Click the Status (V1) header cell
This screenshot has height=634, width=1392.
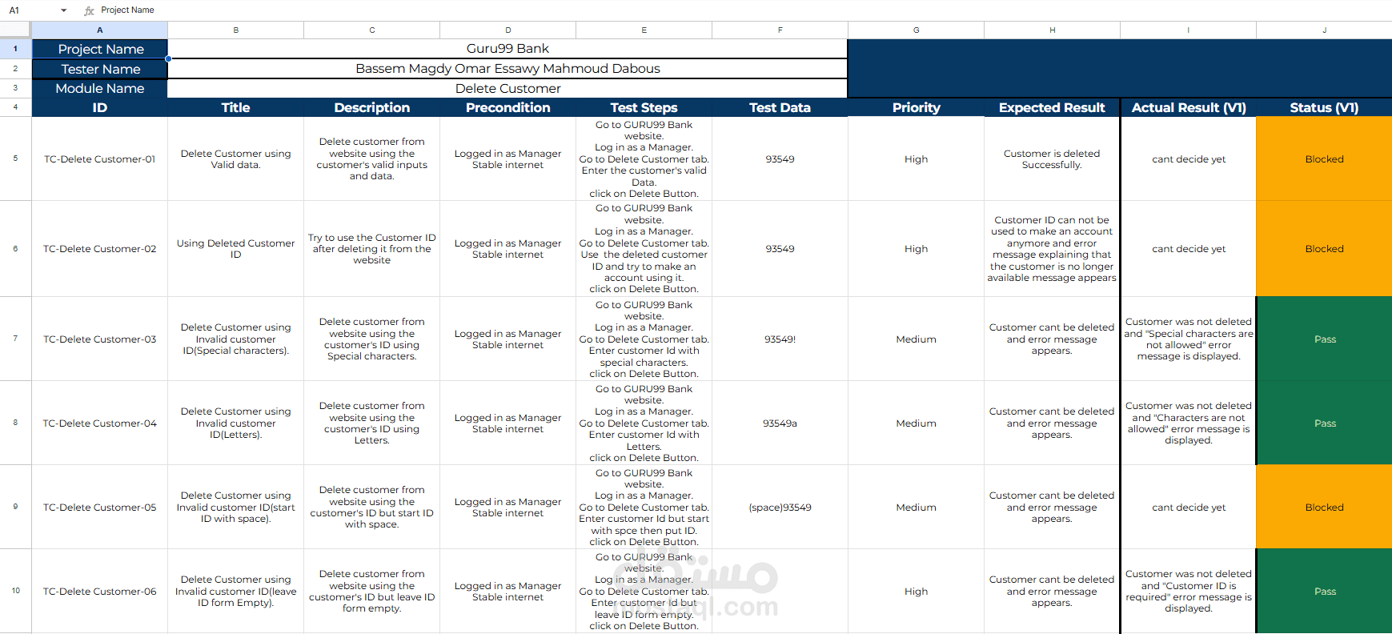pyautogui.click(x=1325, y=107)
